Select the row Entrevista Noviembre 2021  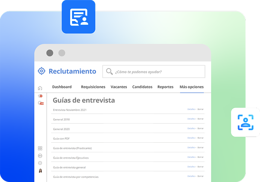(128, 110)
